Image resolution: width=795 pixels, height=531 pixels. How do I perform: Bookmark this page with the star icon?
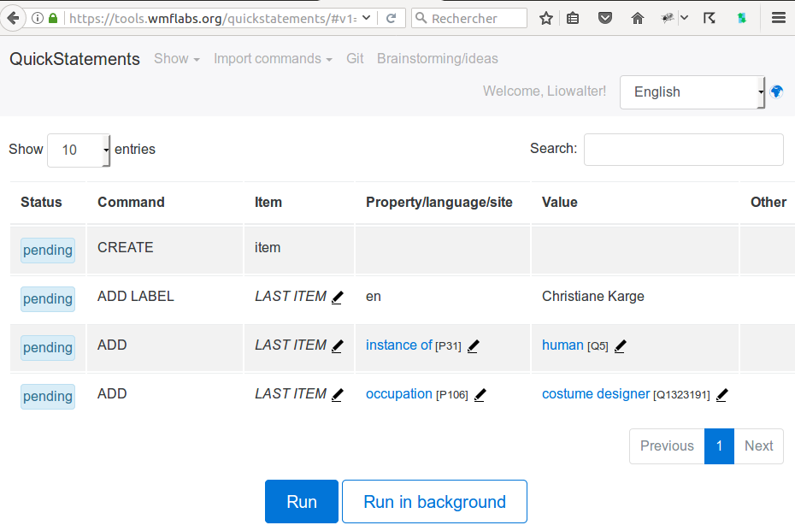[546, 19]
